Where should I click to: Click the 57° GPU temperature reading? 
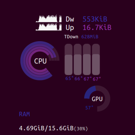pos(89,108)
